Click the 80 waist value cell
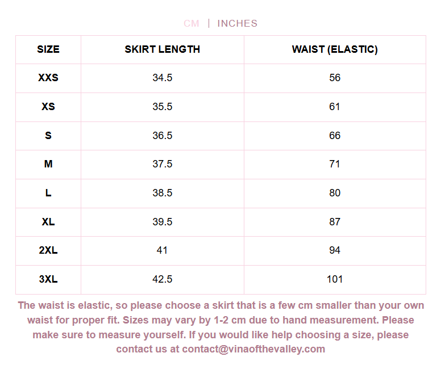Image resolution: width=441 pixels, height=378 pixels. coord(335,193)
